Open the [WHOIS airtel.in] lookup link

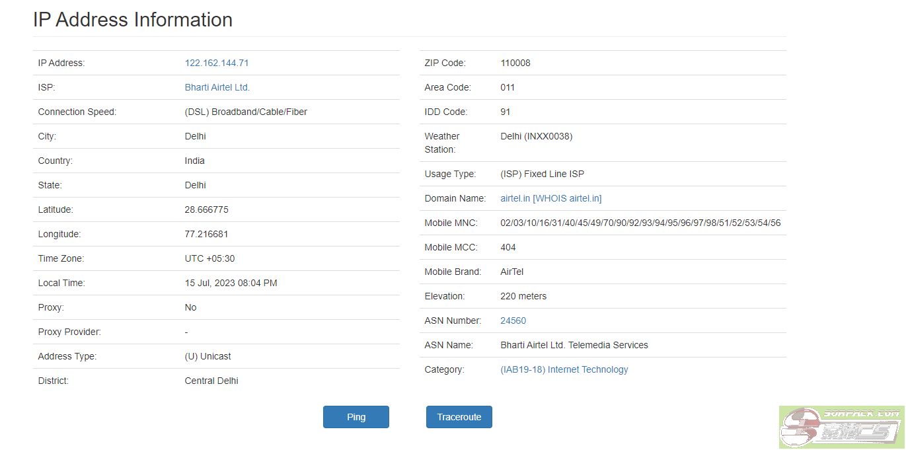[x=568, y=198]
